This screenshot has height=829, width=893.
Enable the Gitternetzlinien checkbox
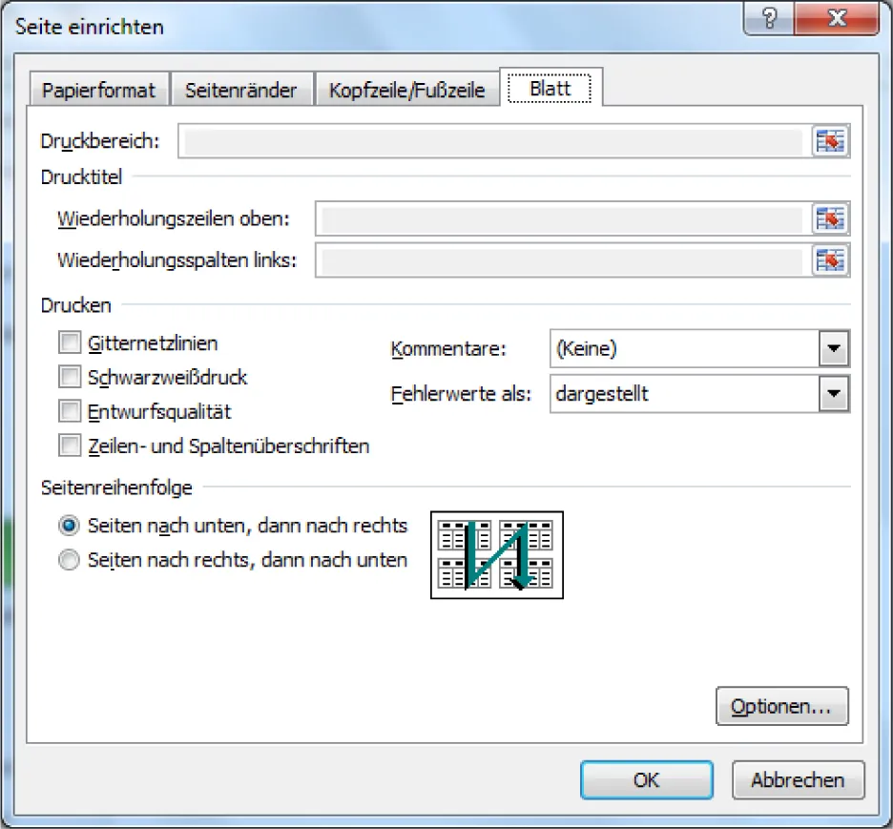point(70,342)
